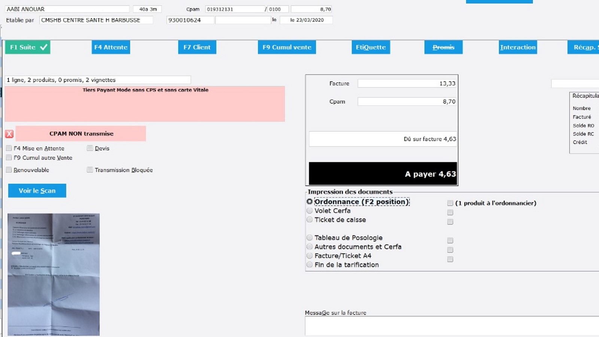
Task: Click the F4 Attente button
Action: [x=111, y=47]
